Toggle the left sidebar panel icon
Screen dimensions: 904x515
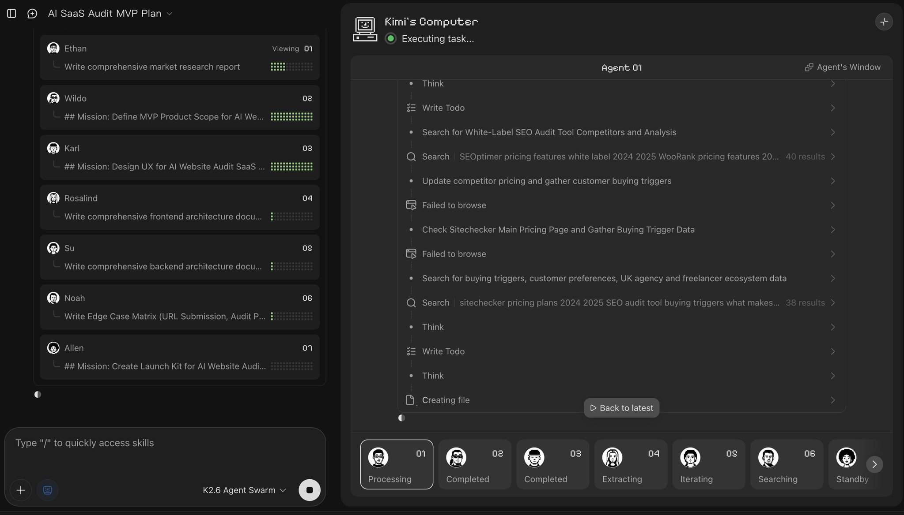click(x=12, y=14)
